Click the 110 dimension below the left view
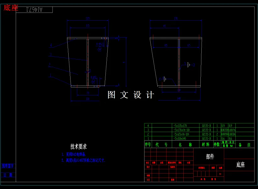Image resolution: width=258 pixels, height=189 pixels. [87, 99]
